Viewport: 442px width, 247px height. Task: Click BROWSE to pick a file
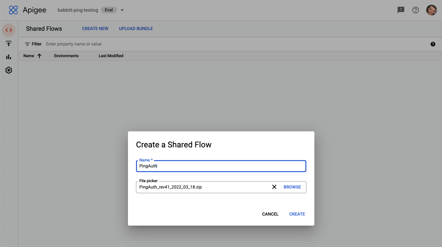292,187
